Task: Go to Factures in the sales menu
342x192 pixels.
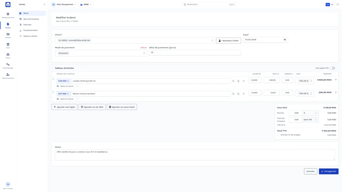Action: pyautogui.click(x=32, y=25)
